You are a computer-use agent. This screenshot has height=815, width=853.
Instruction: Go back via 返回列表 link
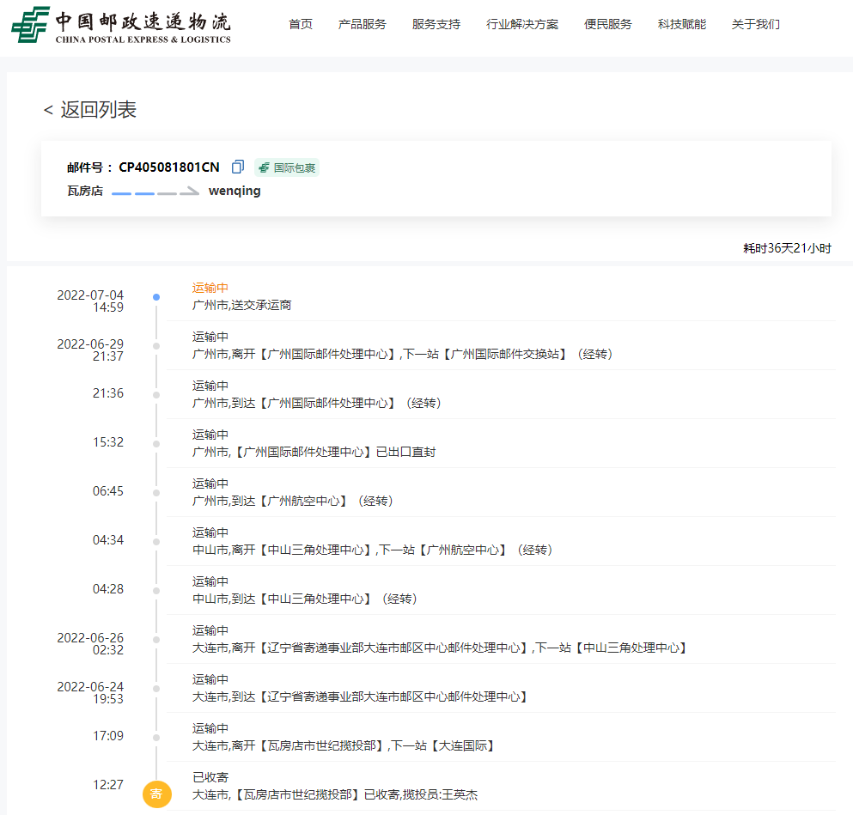(89, 109)
